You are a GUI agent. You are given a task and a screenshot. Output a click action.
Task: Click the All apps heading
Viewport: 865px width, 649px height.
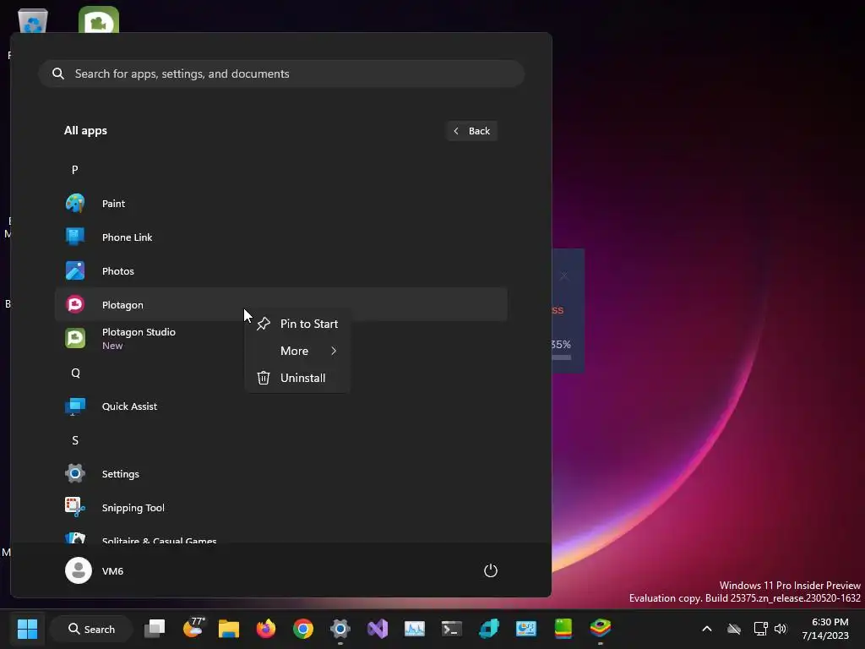(x=85, y=131)
